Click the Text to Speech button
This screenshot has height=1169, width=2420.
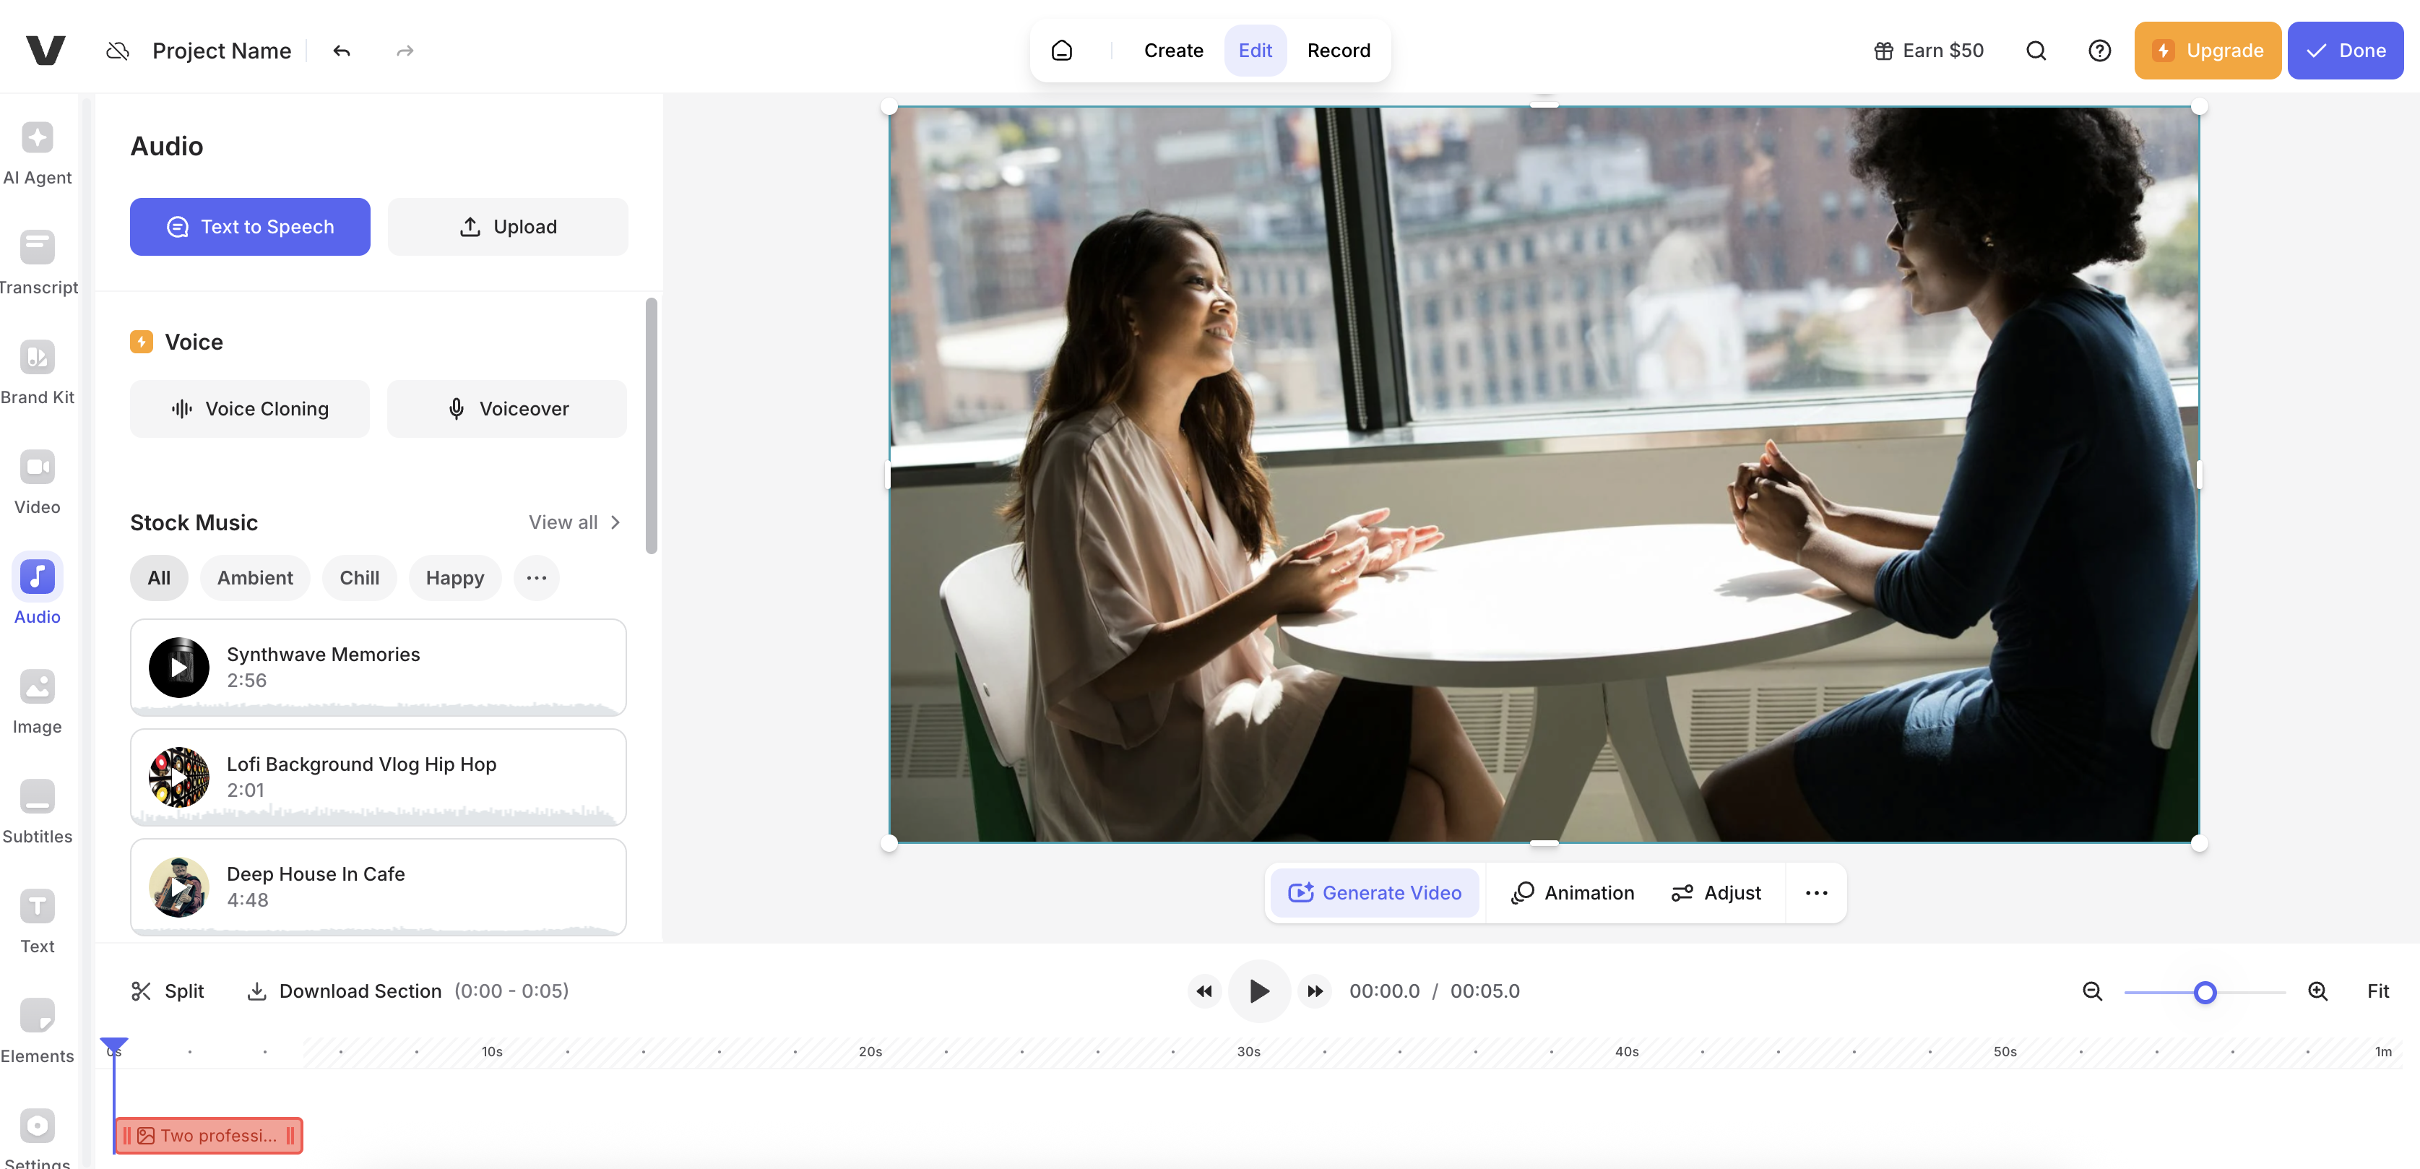[x=250, y=226]
